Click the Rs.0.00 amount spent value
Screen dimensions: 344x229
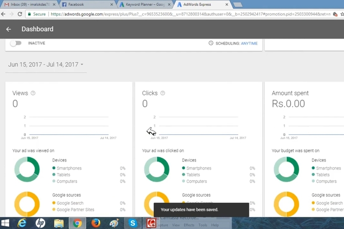click(288, 104)
